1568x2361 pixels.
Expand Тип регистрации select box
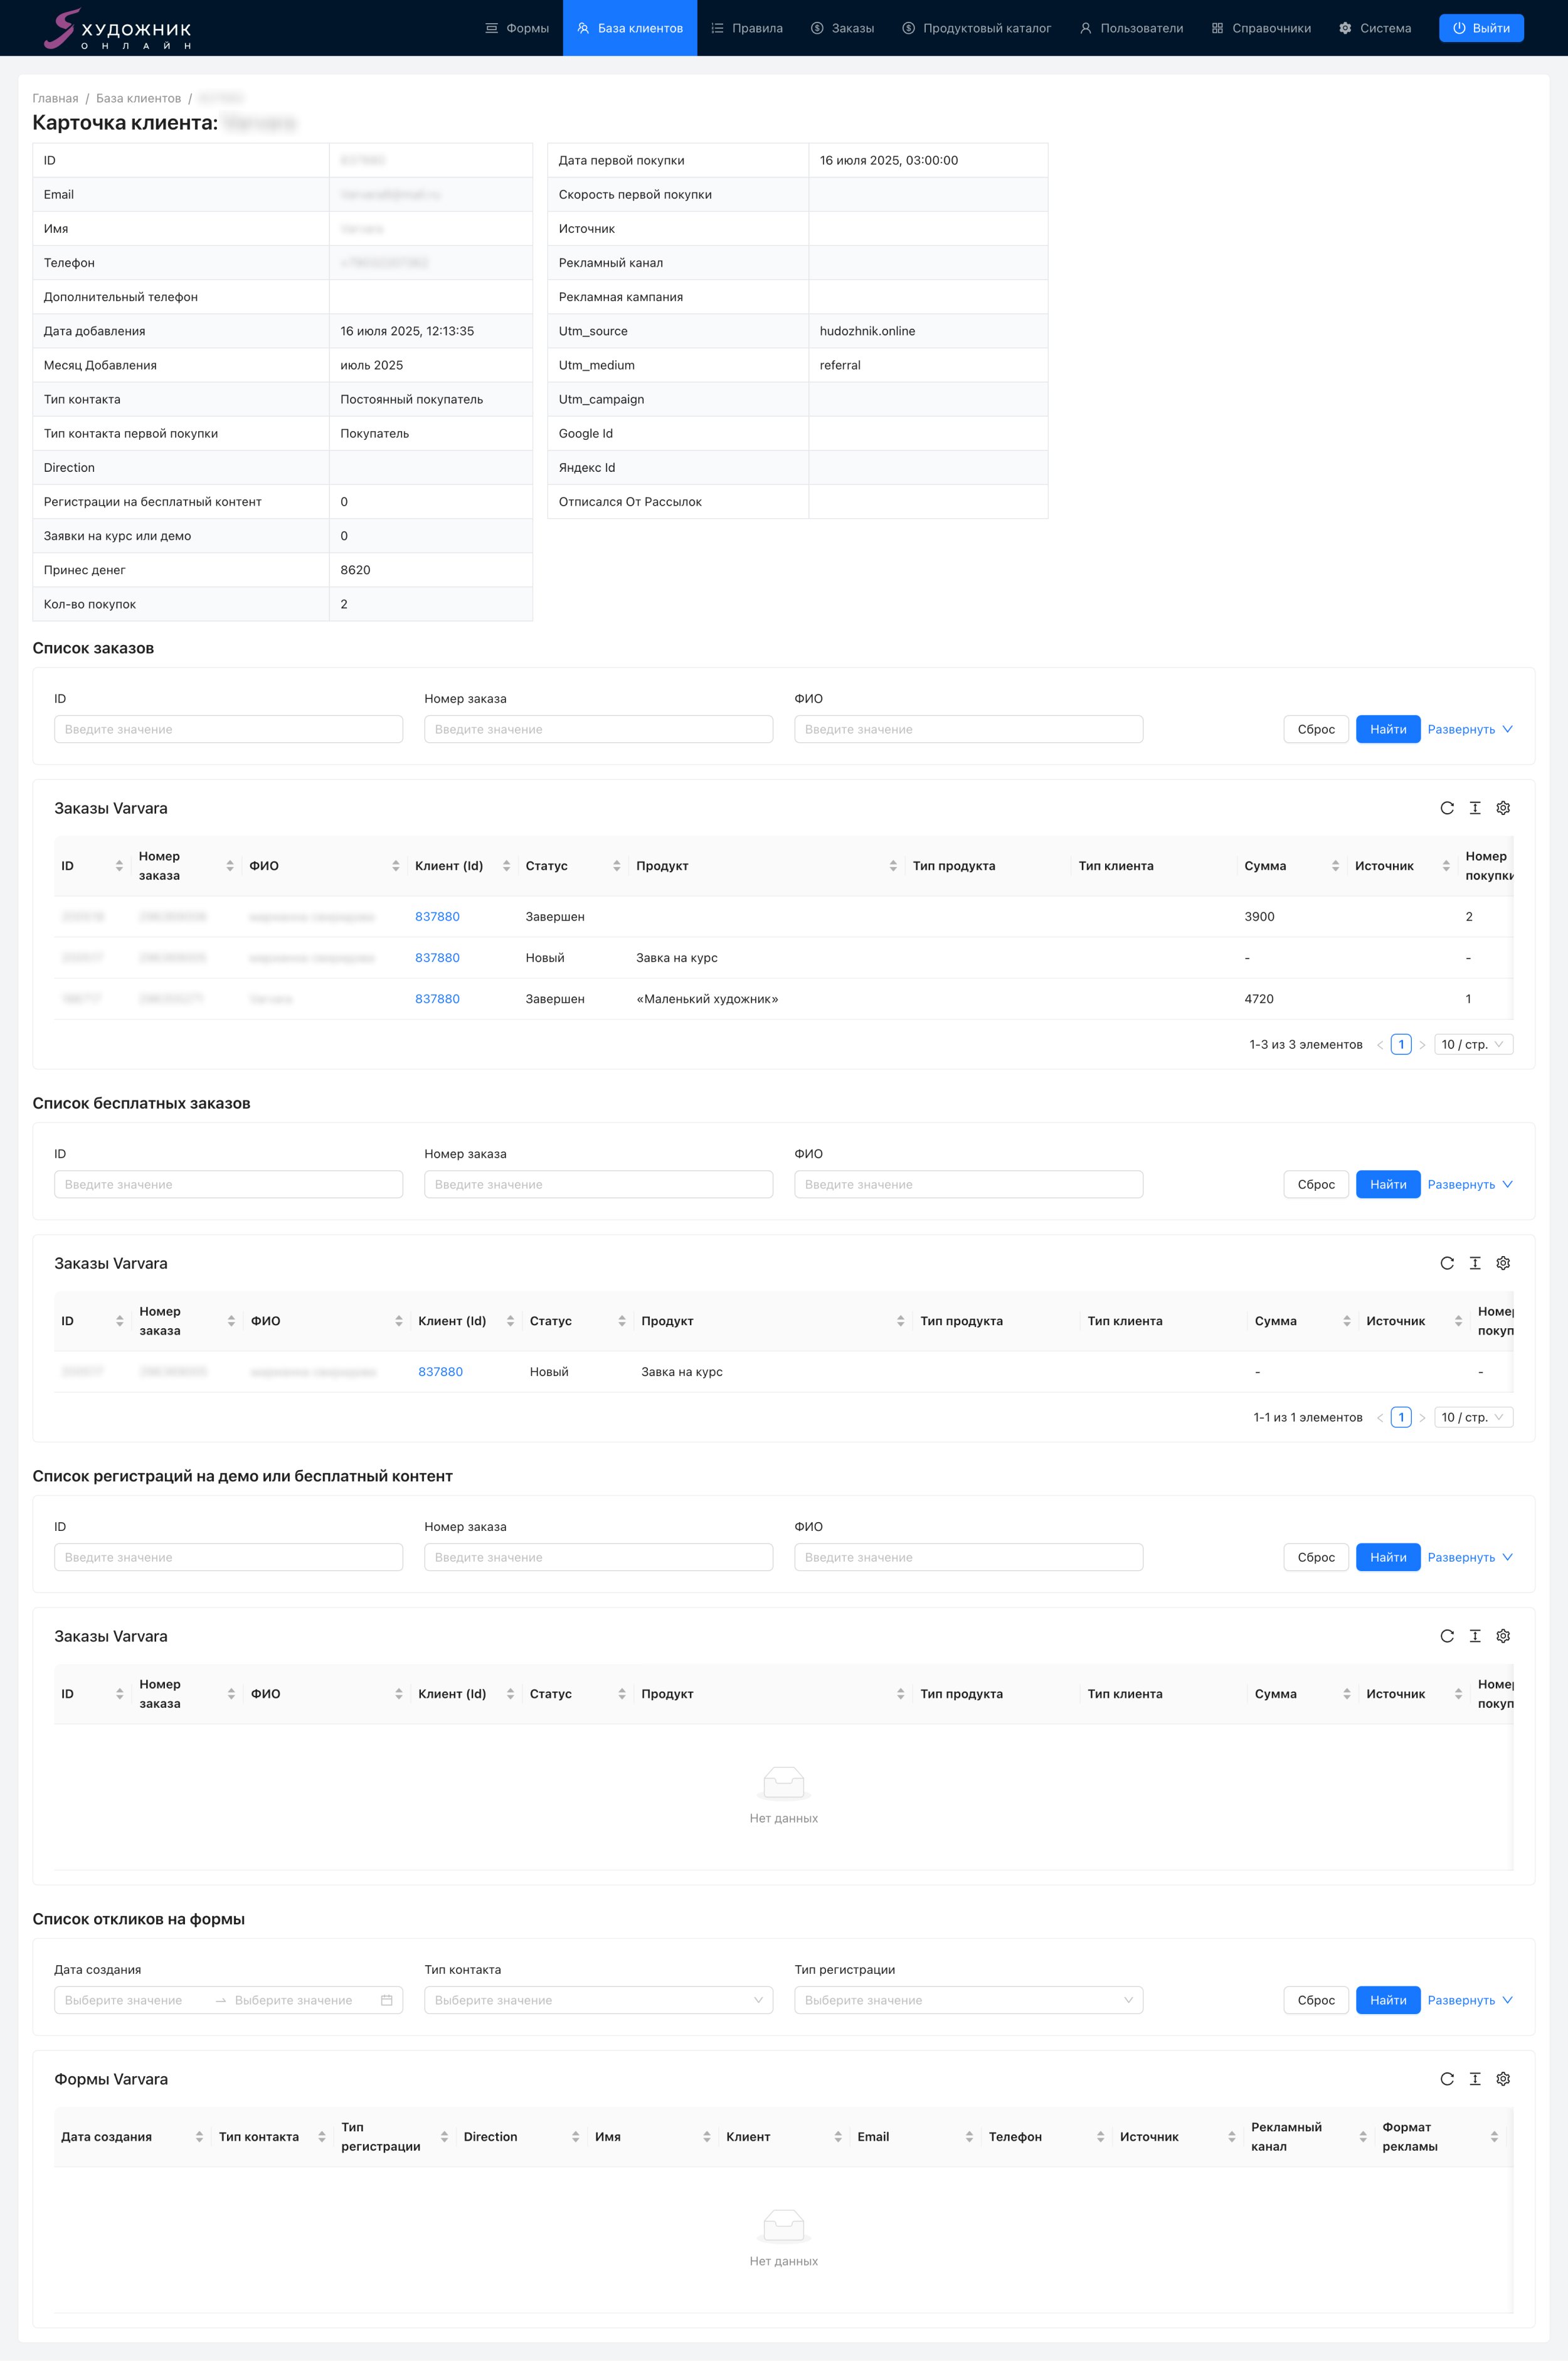pyautogui.click(x=968, y=2001)
